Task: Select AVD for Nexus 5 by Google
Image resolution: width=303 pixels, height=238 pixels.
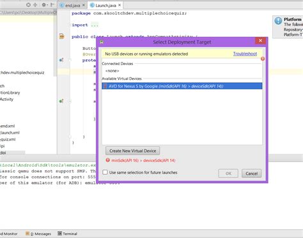Action: click(182, 86)
